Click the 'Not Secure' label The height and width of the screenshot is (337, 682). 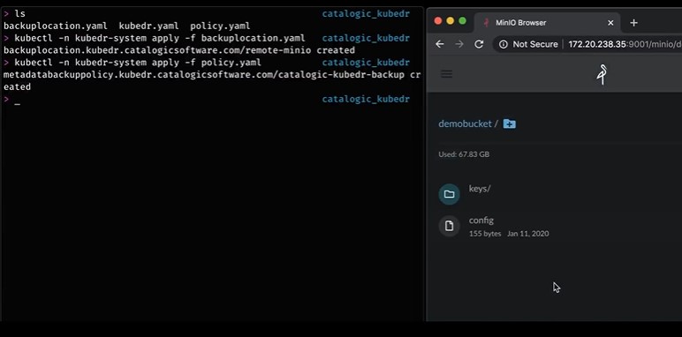535,44
